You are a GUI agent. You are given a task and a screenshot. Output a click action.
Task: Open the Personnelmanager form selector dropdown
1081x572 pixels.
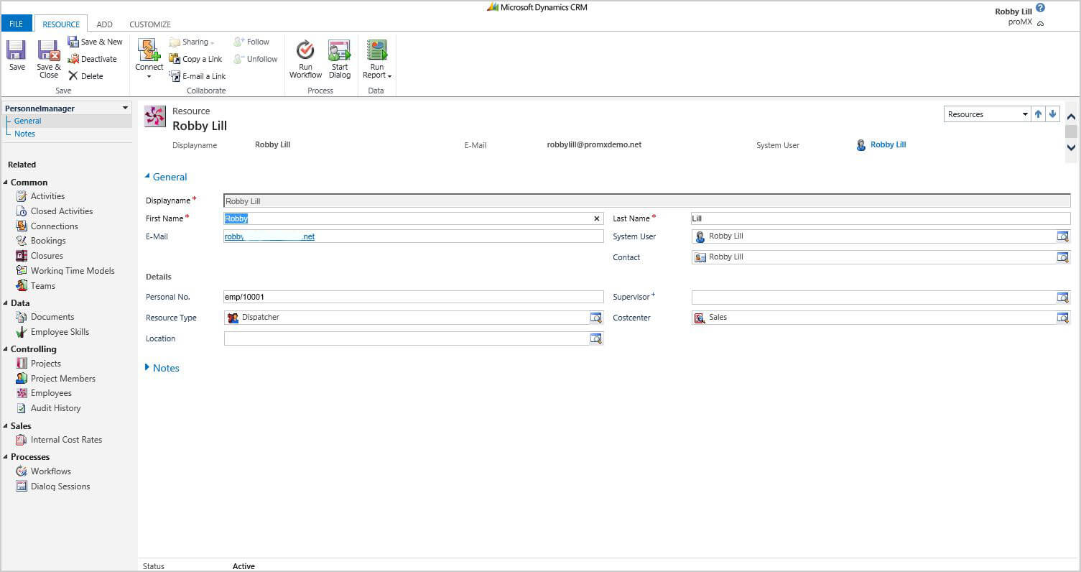pos(126,108)
